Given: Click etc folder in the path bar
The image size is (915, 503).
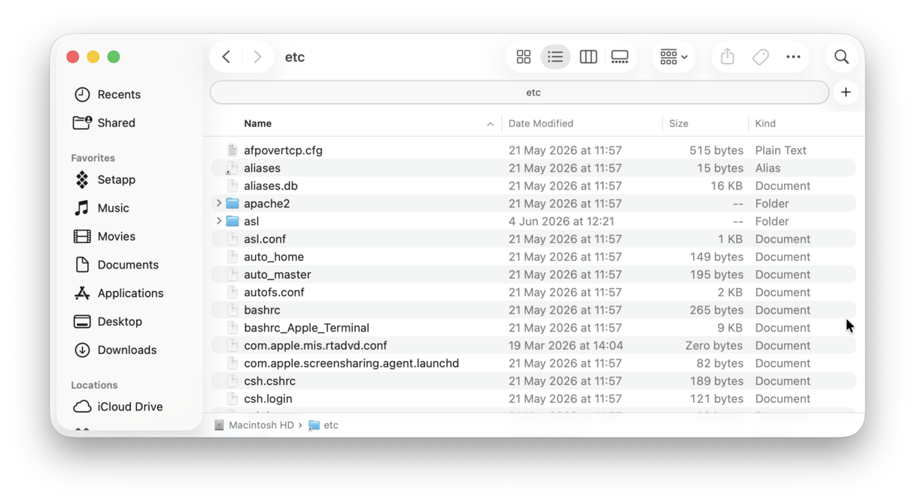Looking at the screenshot, I should click(324, 426).
